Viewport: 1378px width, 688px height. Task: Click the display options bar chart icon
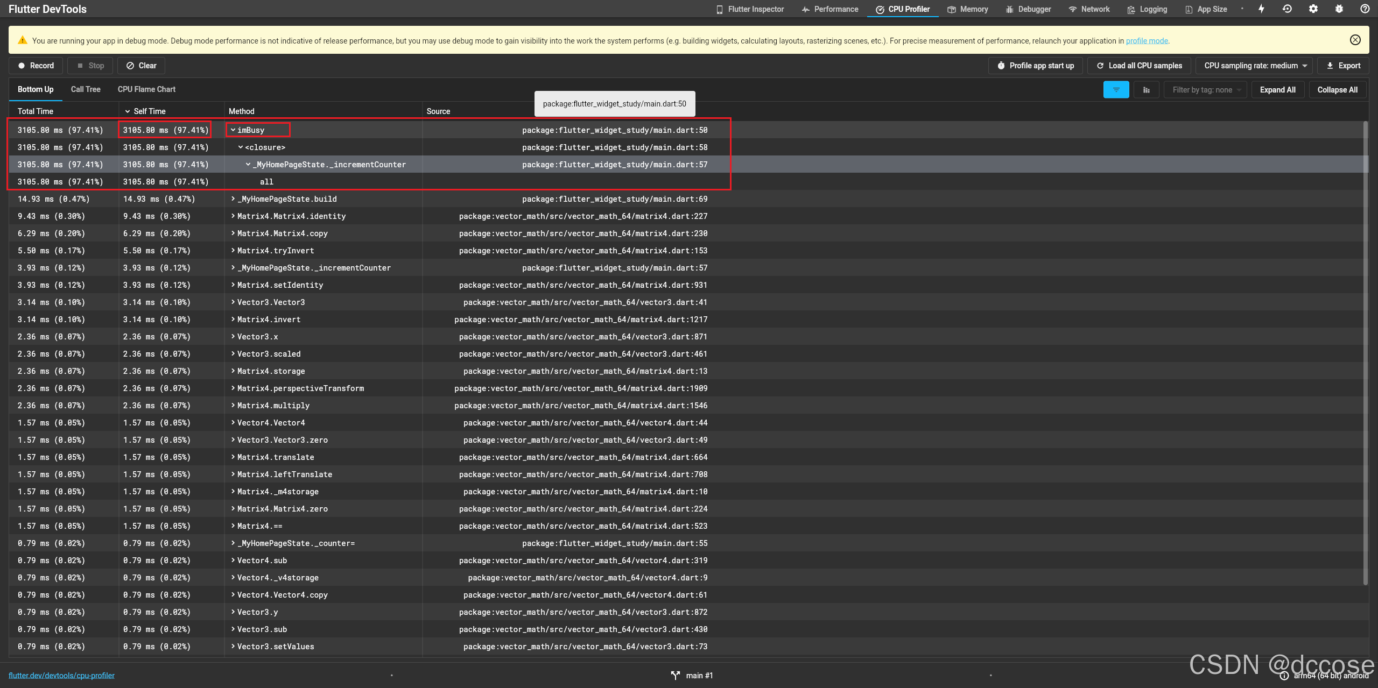click(x=1146, y=90)
